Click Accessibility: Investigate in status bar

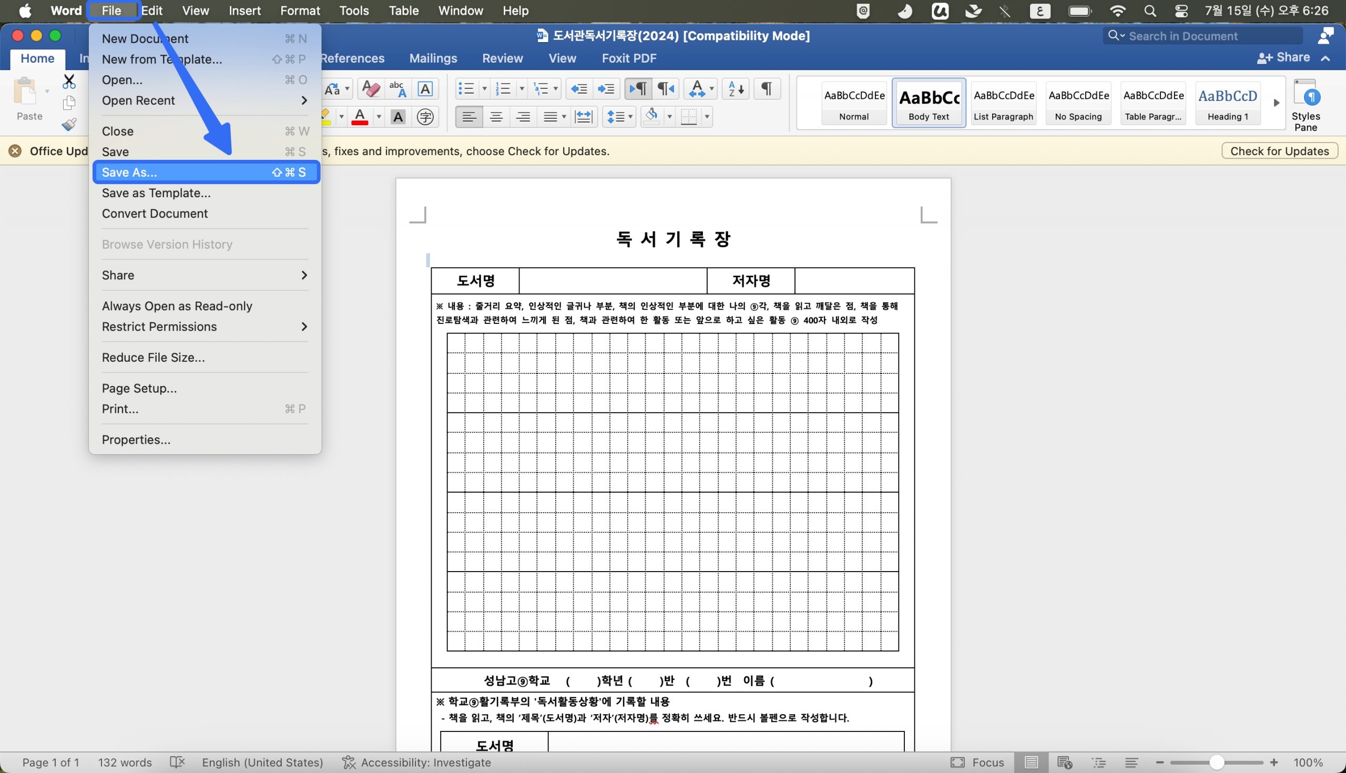tap(416, 762)
